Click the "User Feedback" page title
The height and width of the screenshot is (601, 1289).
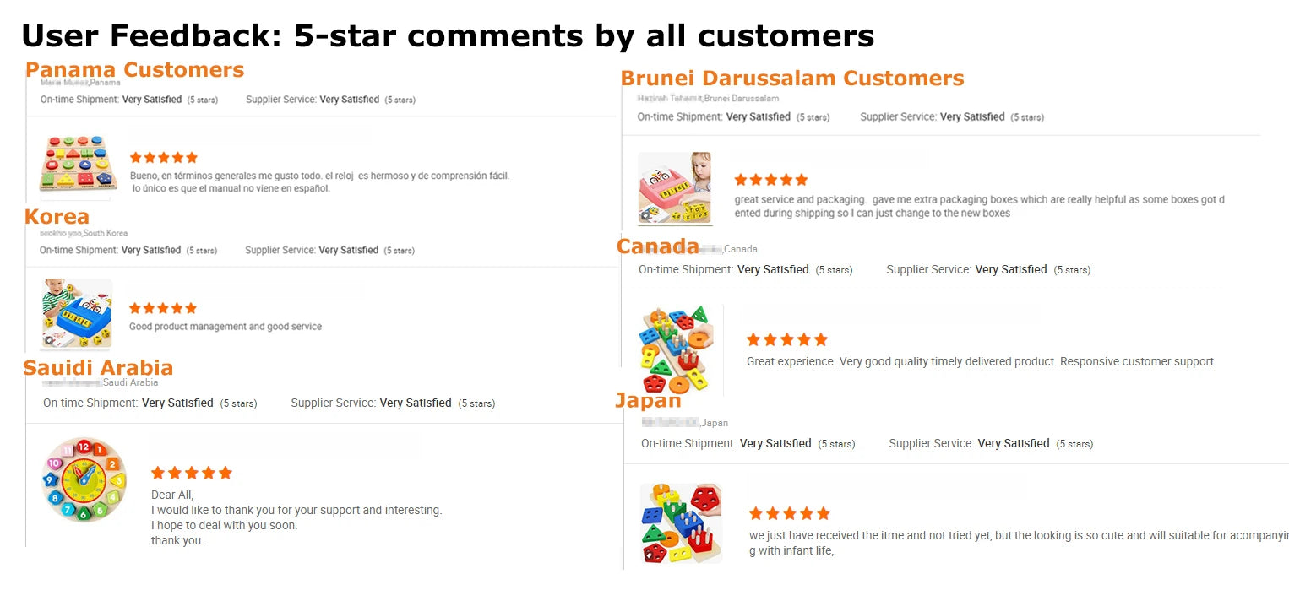[448, 35]
